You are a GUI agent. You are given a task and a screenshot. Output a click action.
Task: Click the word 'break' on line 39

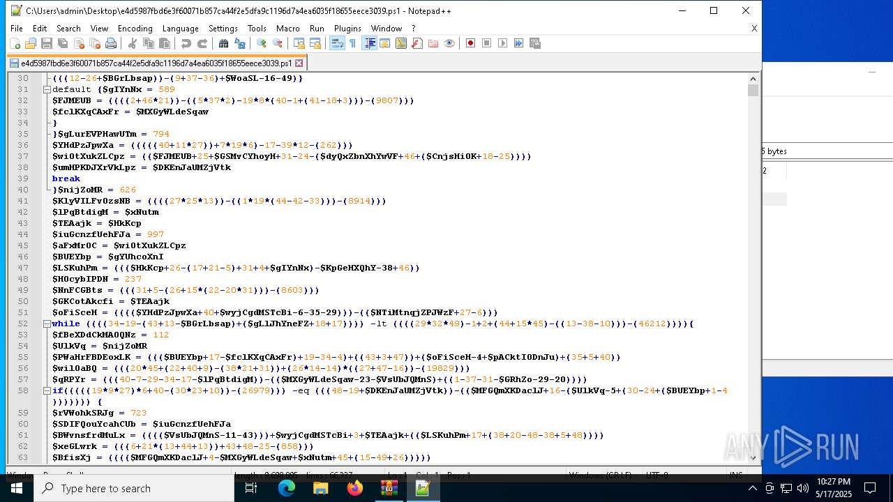point(66,178)
